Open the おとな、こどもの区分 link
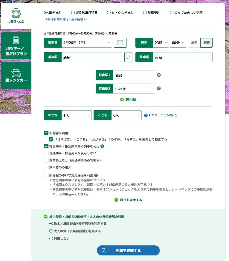Screen dimensions: 229x261 [x=163, y=115]
